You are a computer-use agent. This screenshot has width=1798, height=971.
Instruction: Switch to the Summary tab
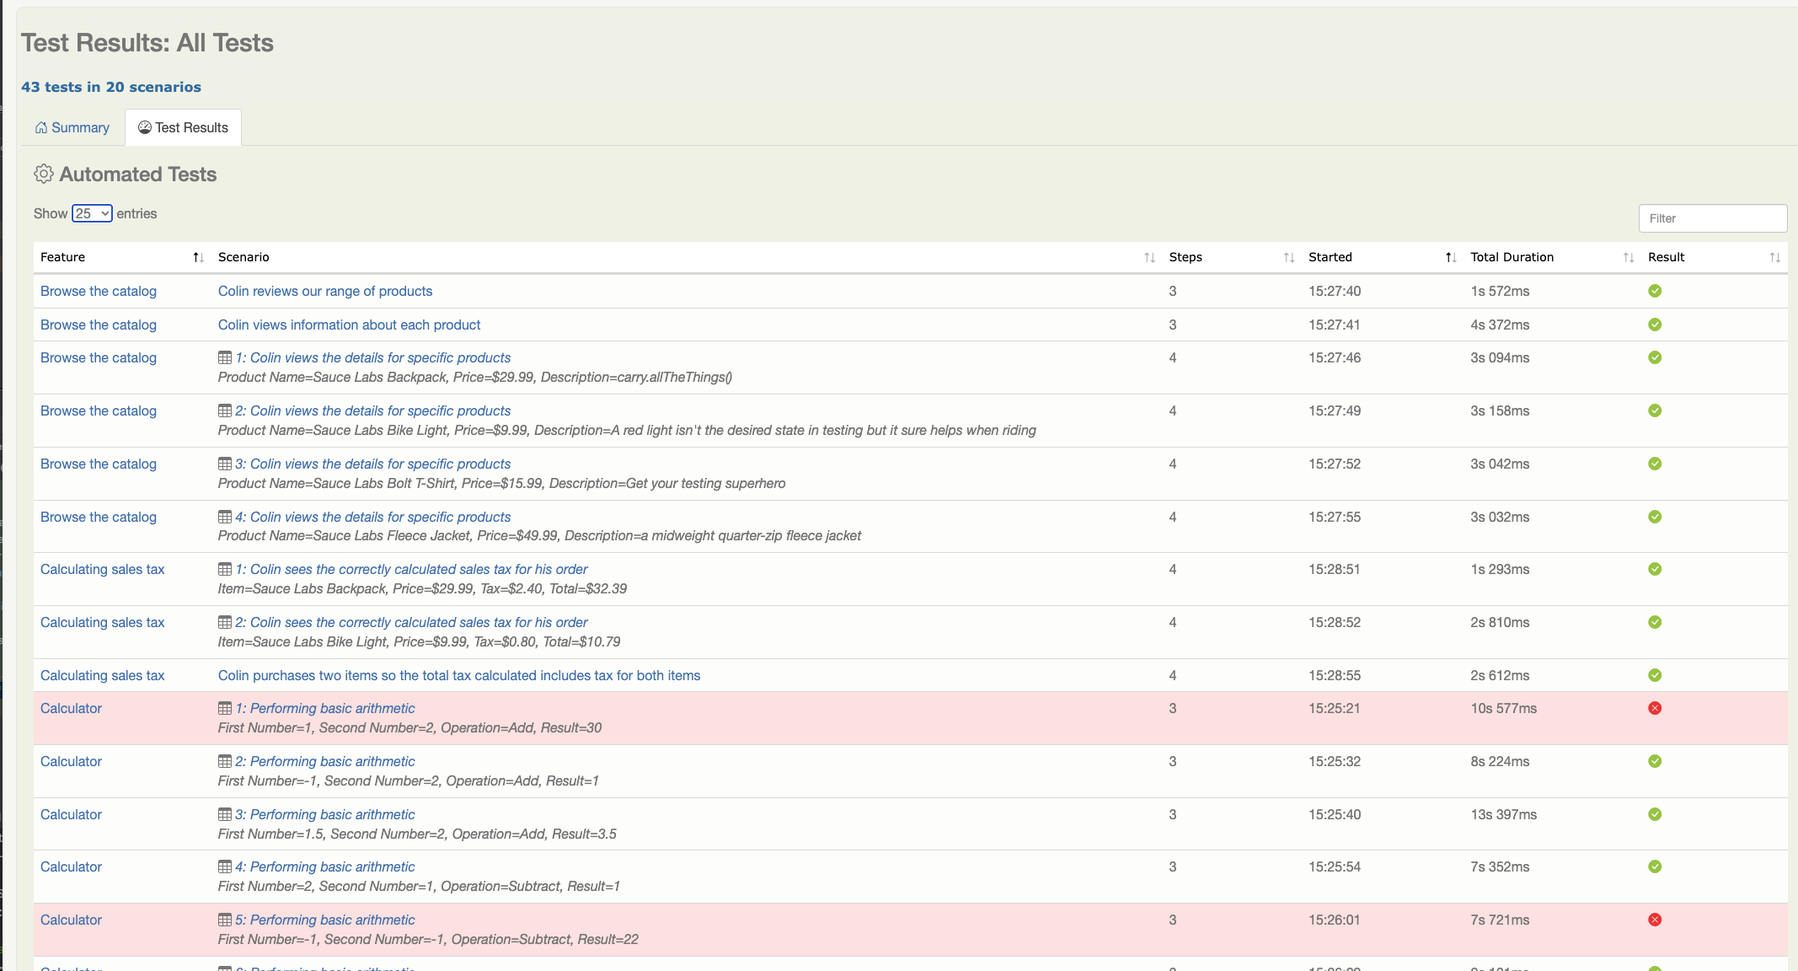click(72, 127)
